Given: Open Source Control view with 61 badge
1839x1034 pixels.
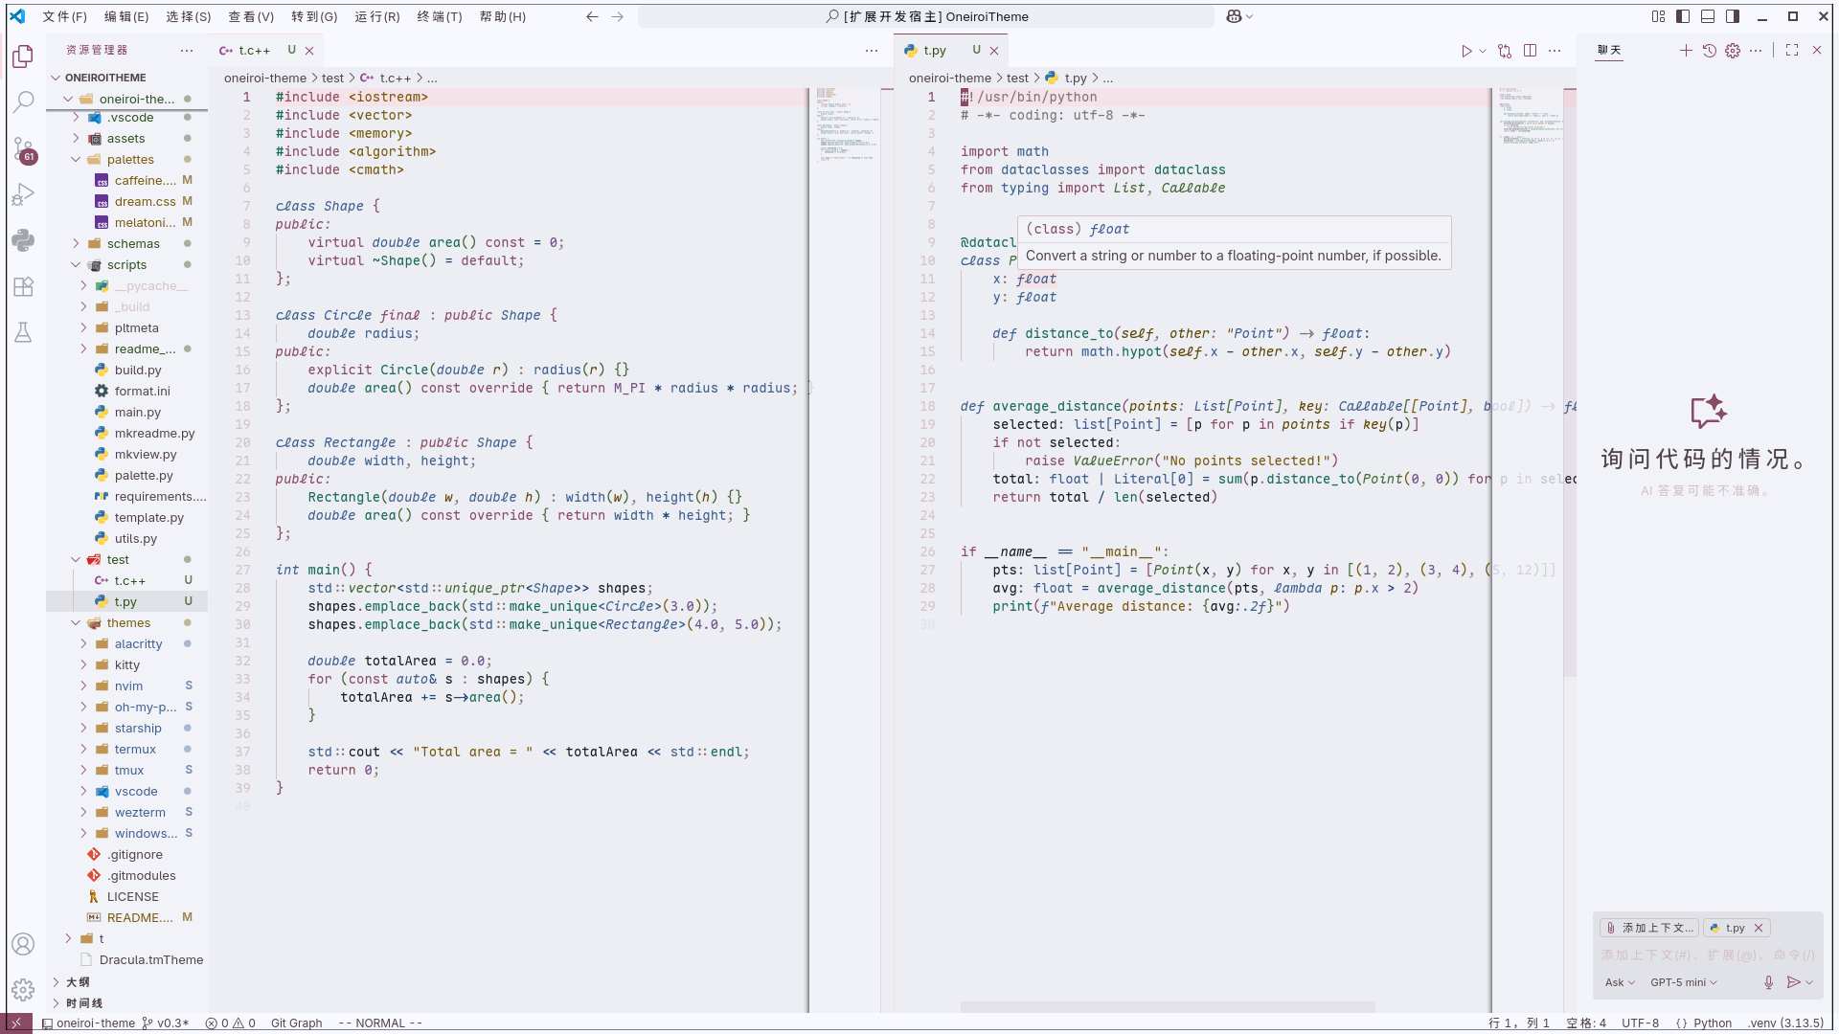Looking at the screenshot, I should [23, 148].
